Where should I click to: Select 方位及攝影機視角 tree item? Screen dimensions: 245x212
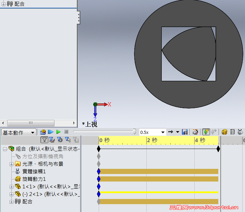42,157
